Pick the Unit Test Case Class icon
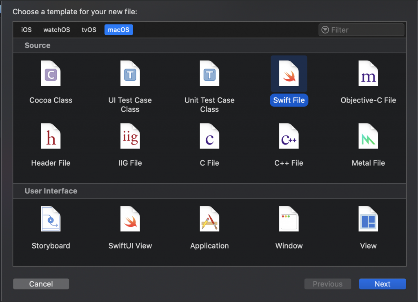418x302 pixels. tap(209, 73)
